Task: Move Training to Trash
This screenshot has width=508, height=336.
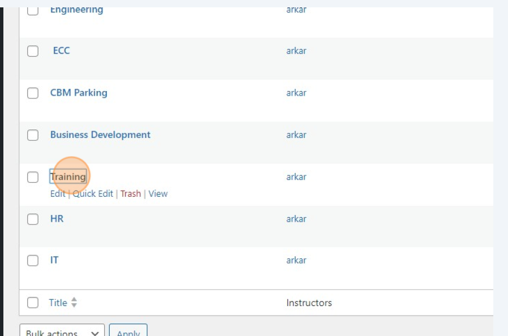Action: pos(131,193)
